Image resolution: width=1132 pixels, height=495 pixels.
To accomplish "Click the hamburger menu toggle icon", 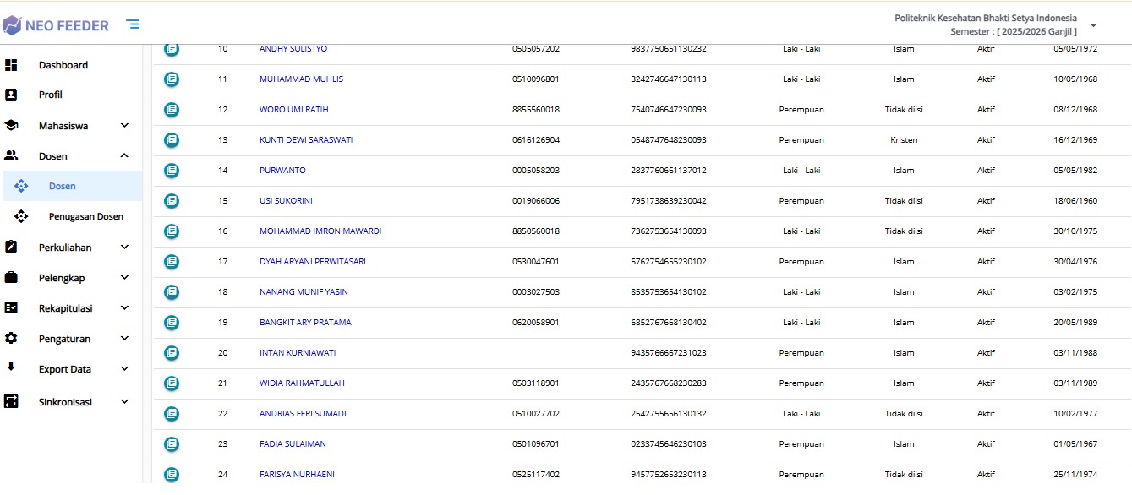I will pyautogui.click(x=133, y=24).
